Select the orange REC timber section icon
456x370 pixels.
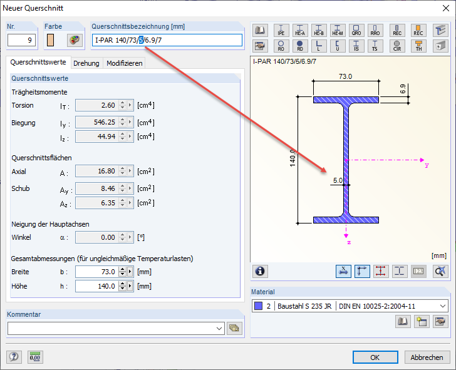point(418,30)
